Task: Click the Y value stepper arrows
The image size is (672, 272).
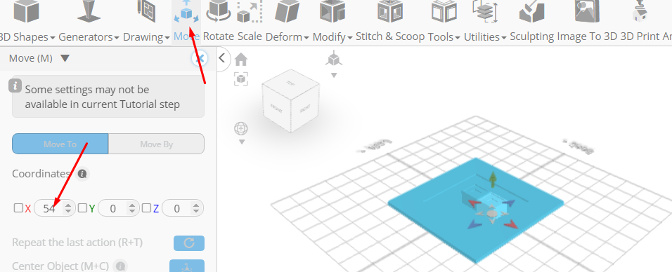Action: [132, 208]
